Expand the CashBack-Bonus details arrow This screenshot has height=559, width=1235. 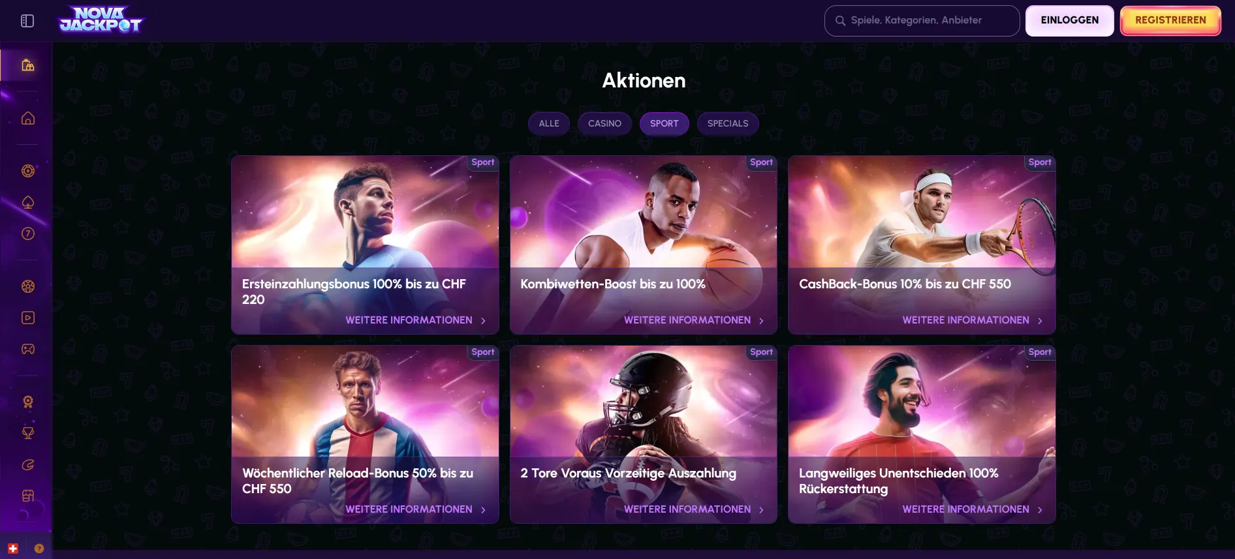click(1040, 320)
